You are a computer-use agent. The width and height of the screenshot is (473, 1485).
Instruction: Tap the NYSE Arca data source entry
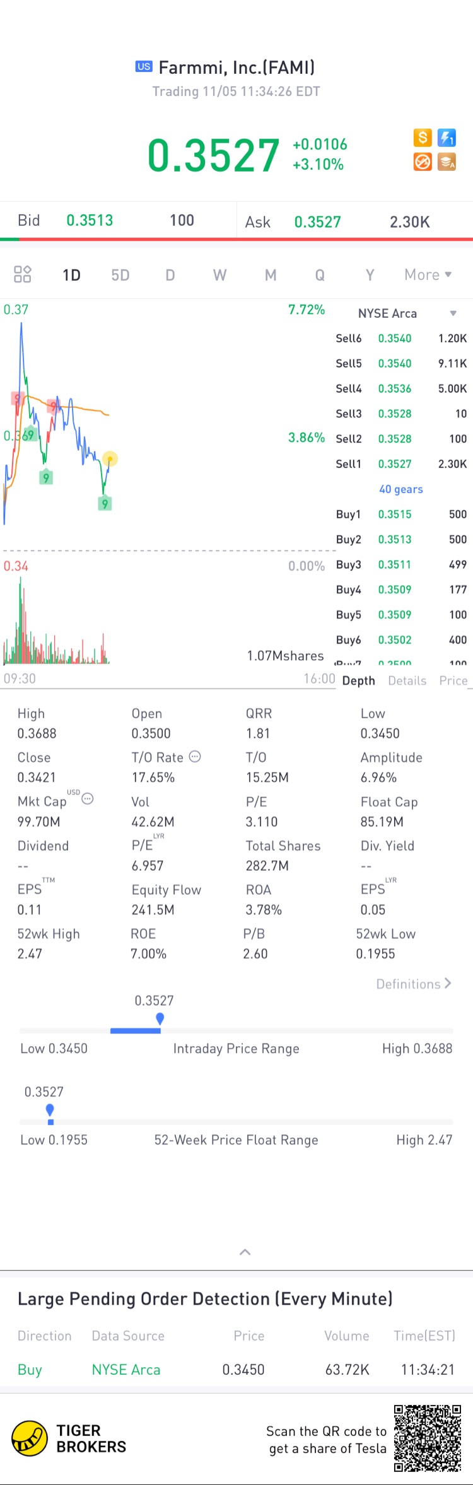coord(126,1370)
